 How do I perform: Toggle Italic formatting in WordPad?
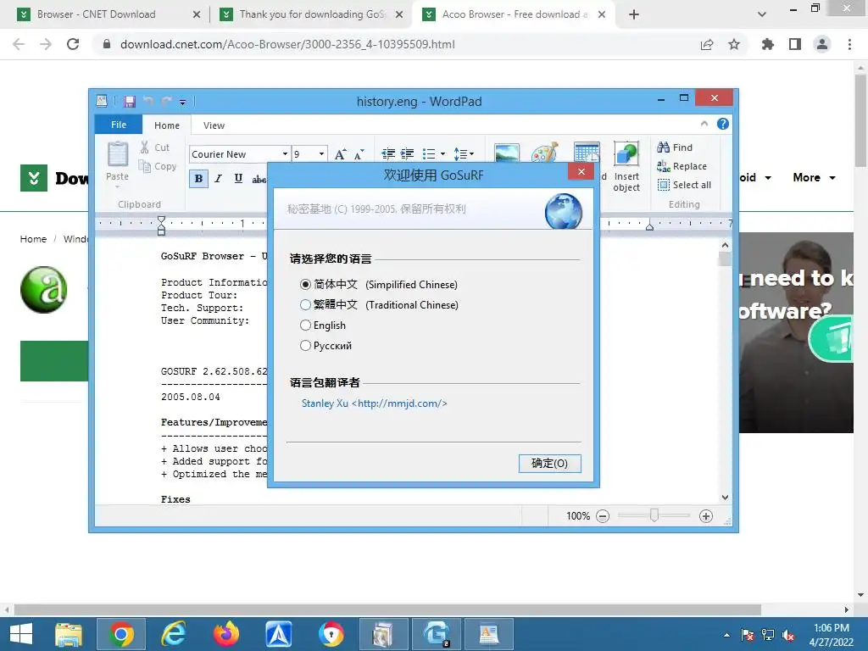coord(218,179)
